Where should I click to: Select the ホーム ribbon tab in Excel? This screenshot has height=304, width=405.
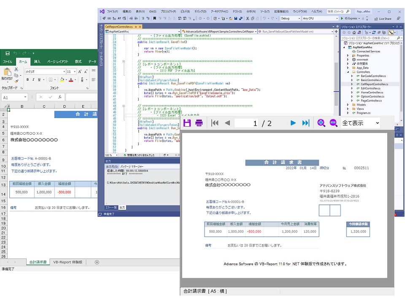coord(23,62)
